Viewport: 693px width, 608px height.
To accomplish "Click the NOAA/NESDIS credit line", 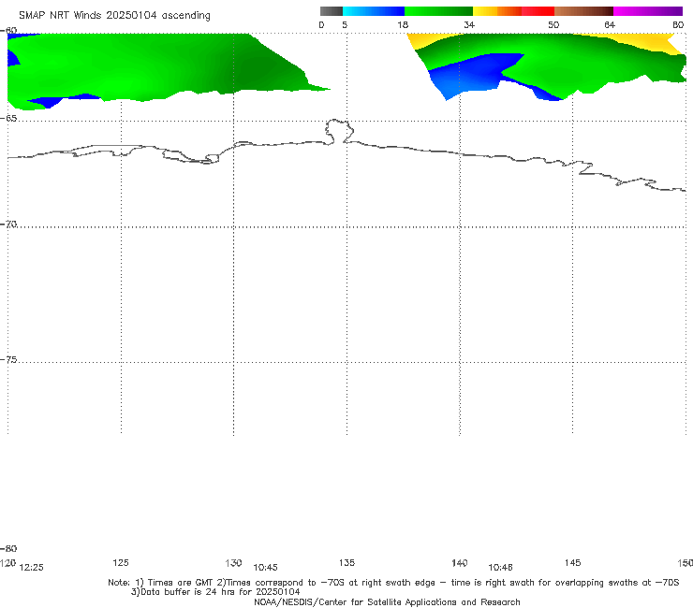I will pyautogui.click(x=387, y=601).
